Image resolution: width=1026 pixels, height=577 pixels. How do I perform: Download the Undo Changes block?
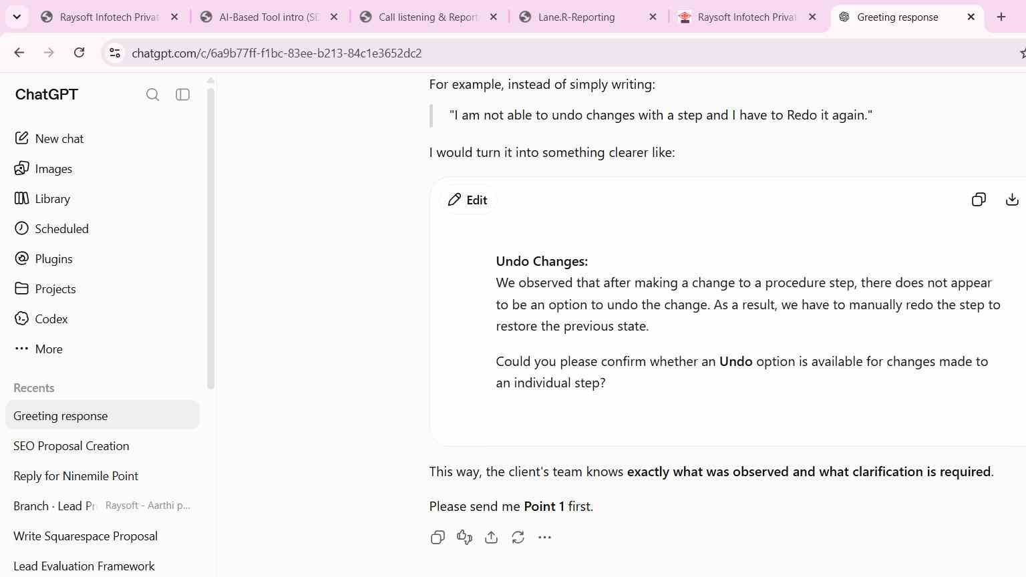(x=1012, y=200)
